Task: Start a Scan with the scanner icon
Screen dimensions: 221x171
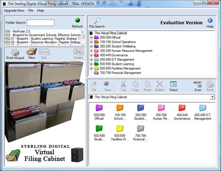Action: [x=198, y=84]
